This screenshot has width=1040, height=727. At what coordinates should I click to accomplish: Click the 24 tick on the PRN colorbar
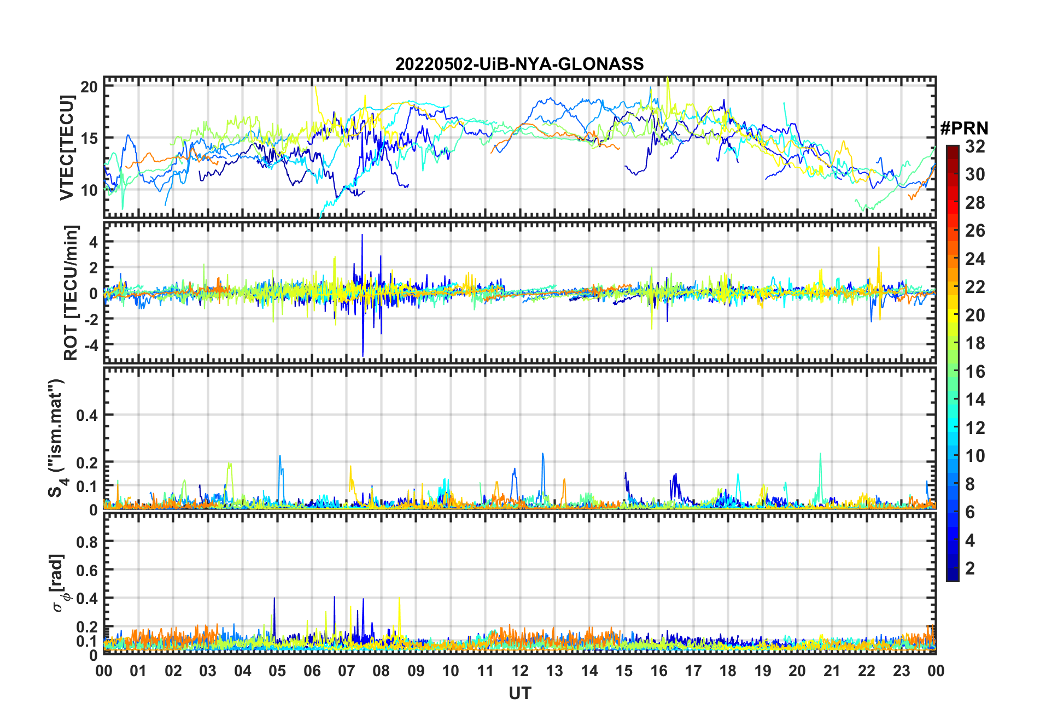(x=975, y=259)
